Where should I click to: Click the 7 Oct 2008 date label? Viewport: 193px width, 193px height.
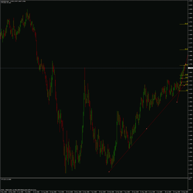click(61, 192)
